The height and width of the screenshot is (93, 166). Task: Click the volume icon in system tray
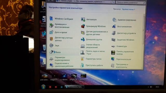[x=151, y=87]
